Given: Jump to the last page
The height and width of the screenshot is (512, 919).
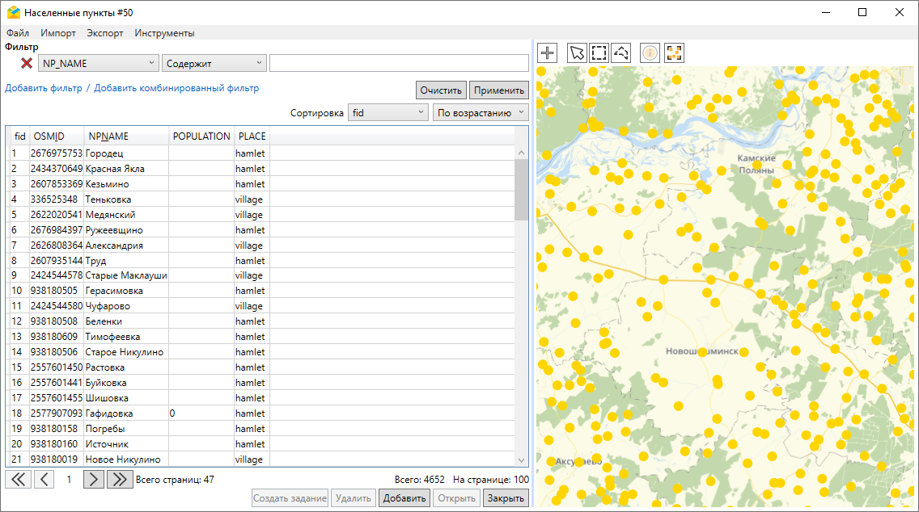Looking at the screenshot, I should pos(119,480).
